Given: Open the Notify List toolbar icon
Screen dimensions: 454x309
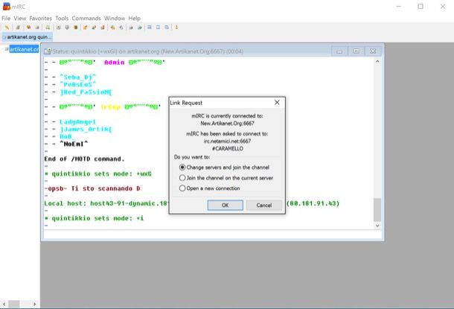Looking at the screenshot, I should pyautogui.click(x=131, y=28).
